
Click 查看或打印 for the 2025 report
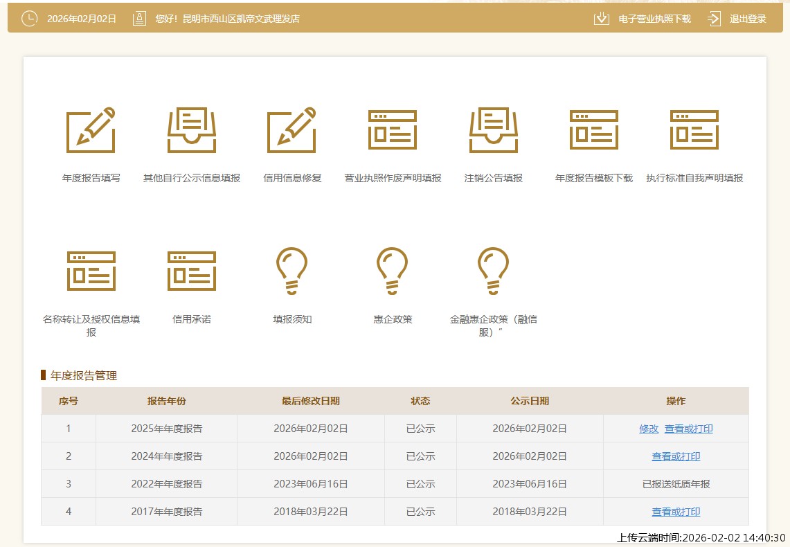pos(688,429)
